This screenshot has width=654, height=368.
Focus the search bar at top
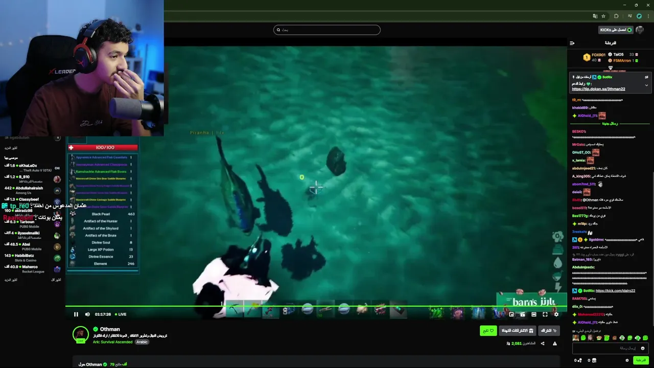coord(327,30)
